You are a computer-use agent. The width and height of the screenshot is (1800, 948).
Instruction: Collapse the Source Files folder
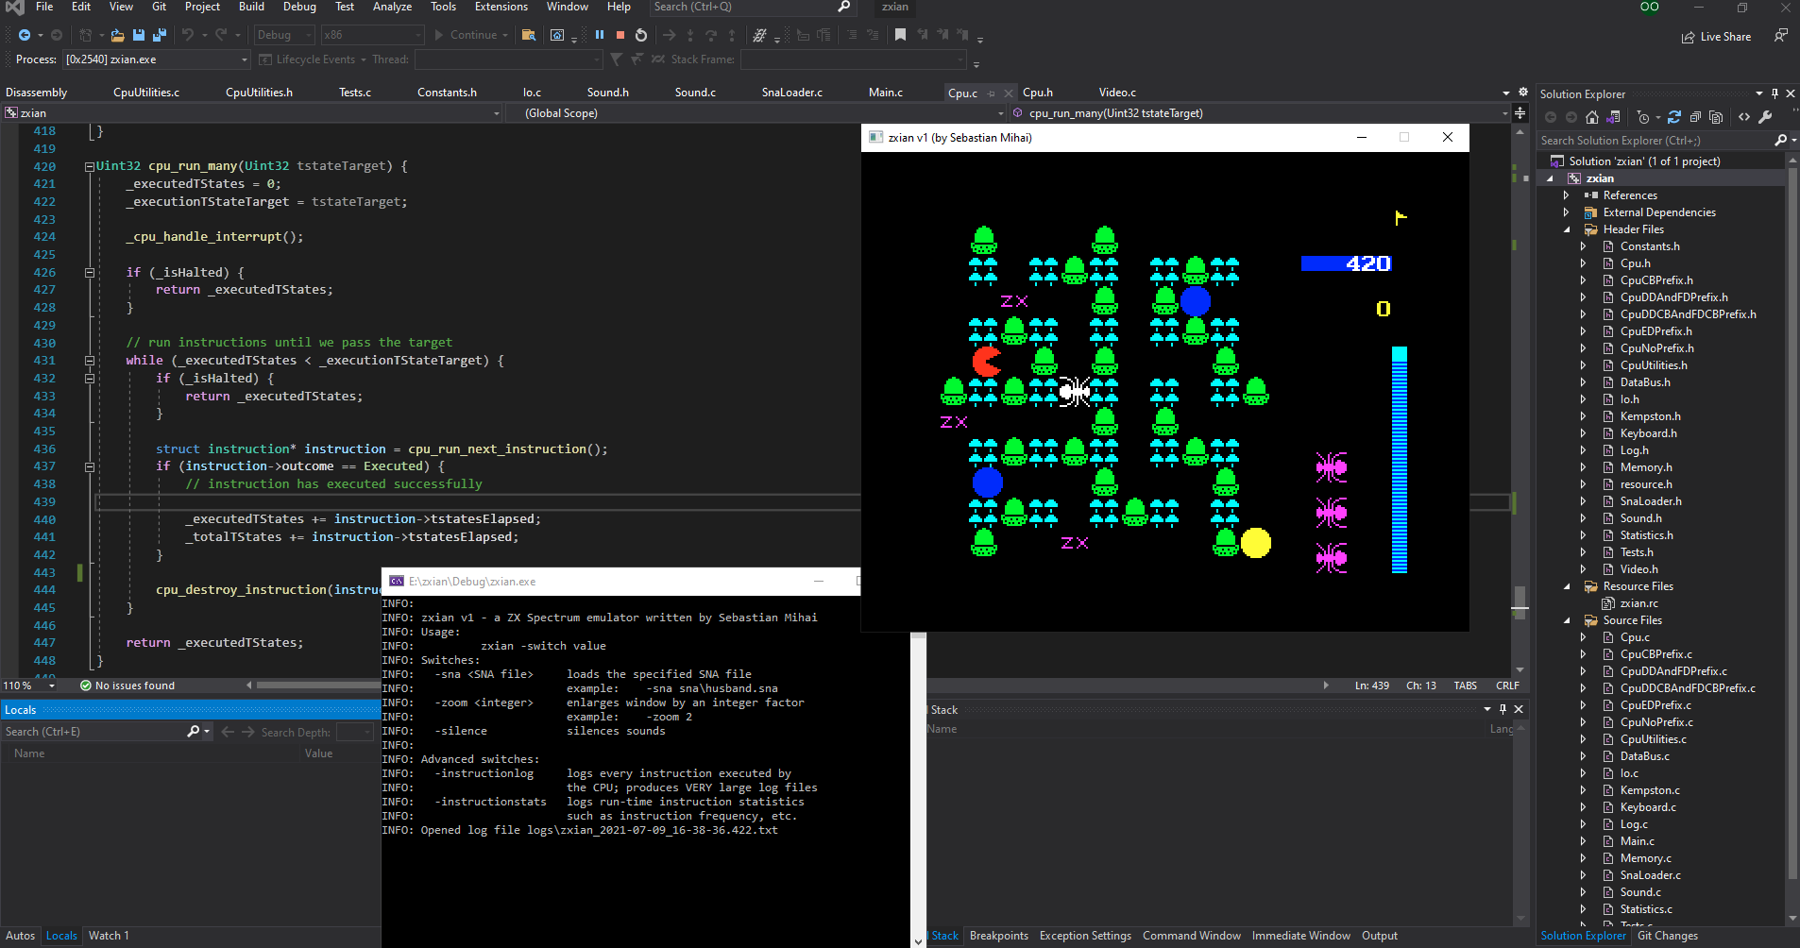tap(1567, 620)
